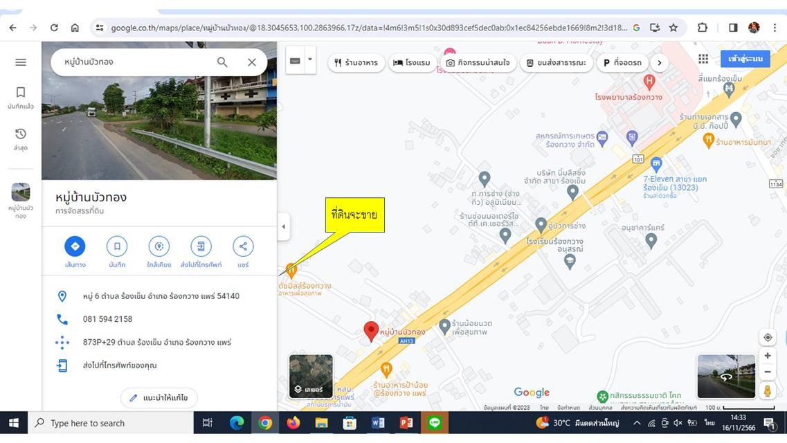The width and height of the screenshot is (787, 443).
Task: Expand more categories with the right chevron
Action: (x=659, y=62)
